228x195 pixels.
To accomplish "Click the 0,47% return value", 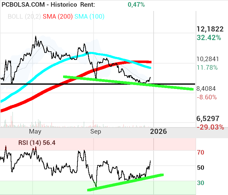I will 136,5.
